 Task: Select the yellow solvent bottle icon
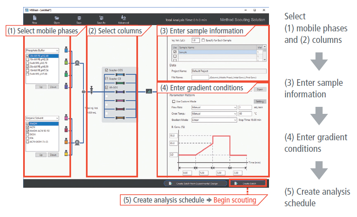66,153
